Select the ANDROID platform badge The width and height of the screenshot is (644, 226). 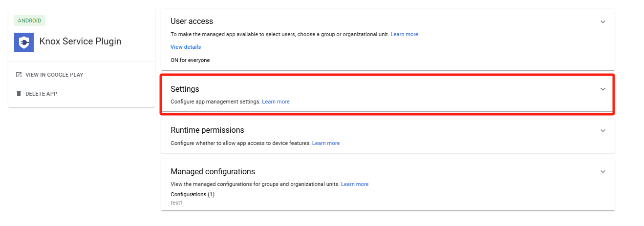[30, 21]
